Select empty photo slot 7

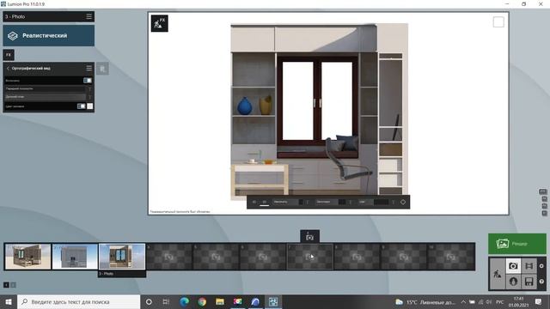click(310, 257)
